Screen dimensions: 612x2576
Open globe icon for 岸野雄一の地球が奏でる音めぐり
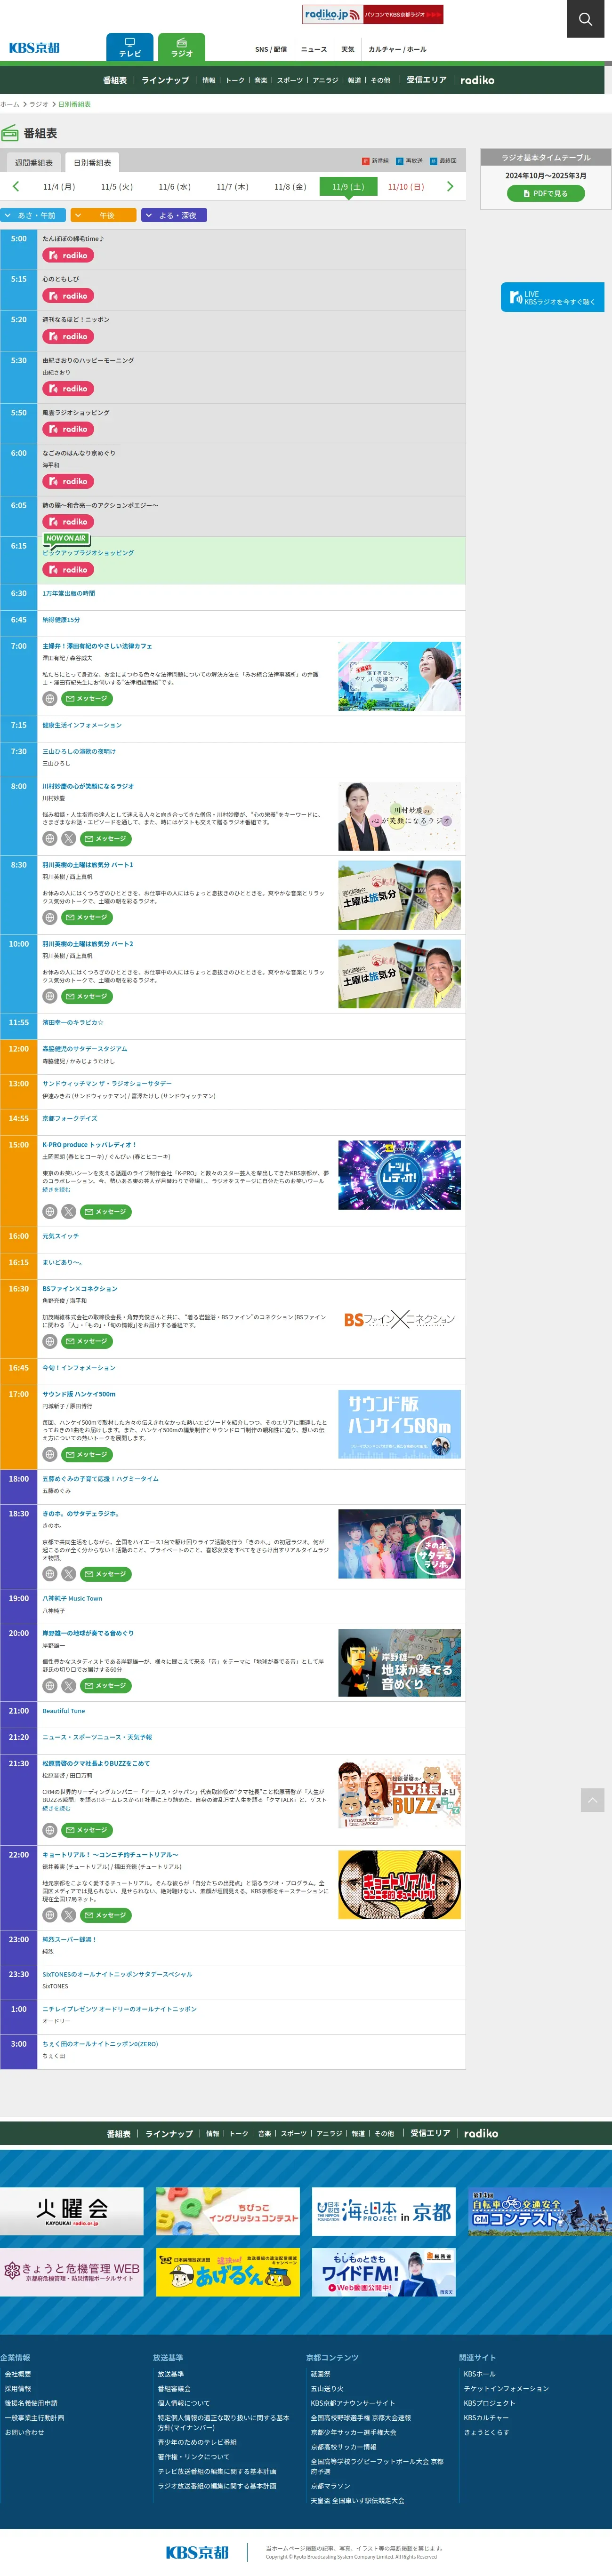tap(49, 1686)
